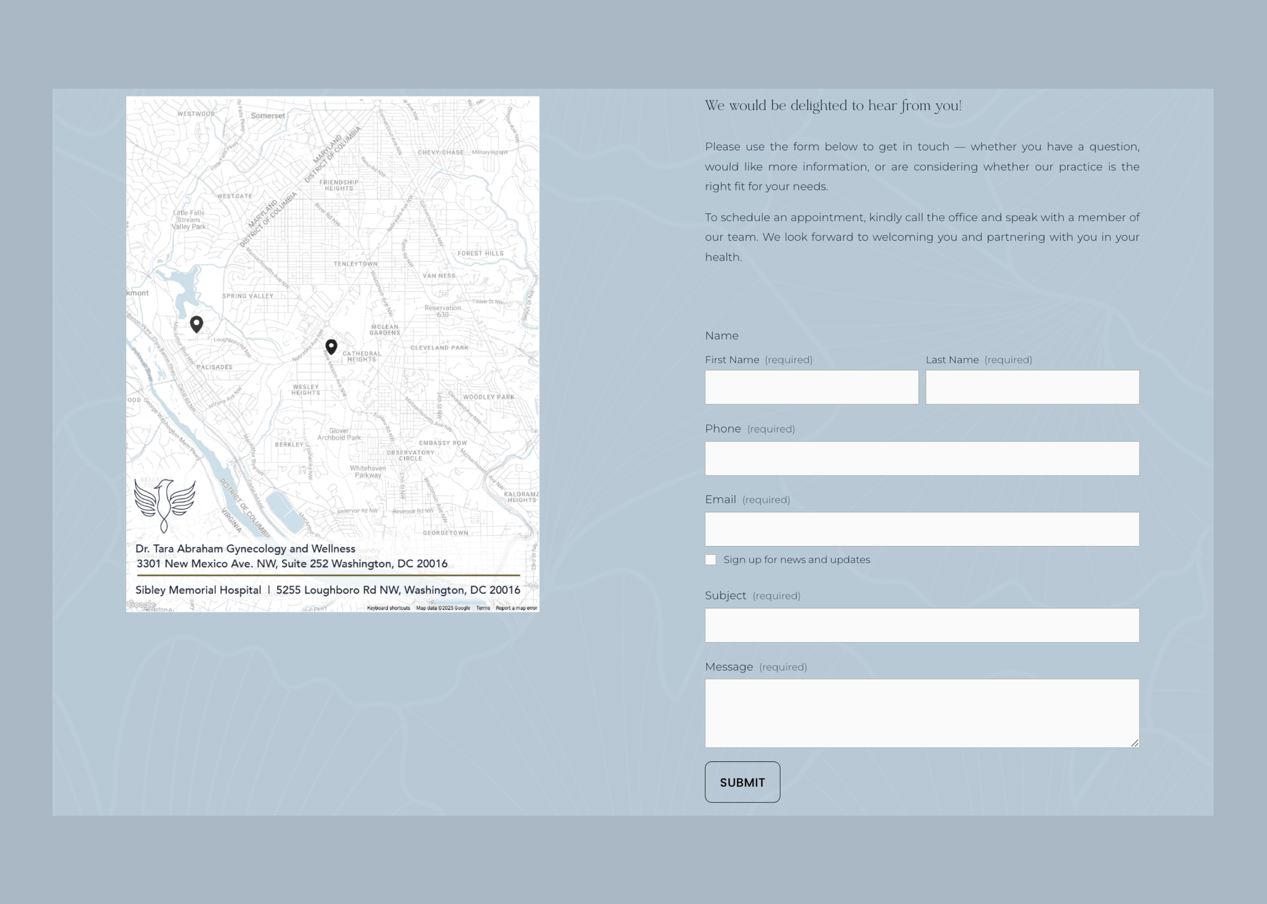Open the map Terms link
The height and width of the screenshot is (904, 1267).
(x=483, y=608)
